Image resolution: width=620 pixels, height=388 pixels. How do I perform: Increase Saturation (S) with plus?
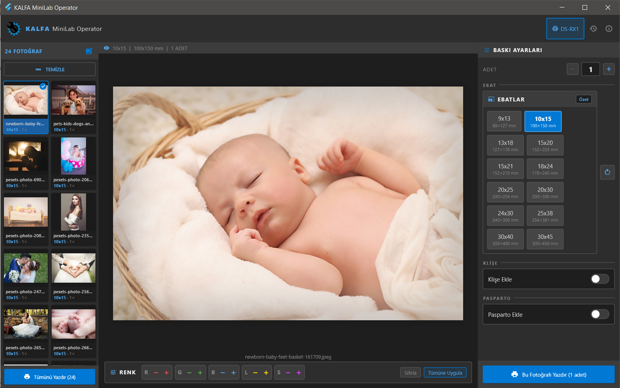coord(299,373)
